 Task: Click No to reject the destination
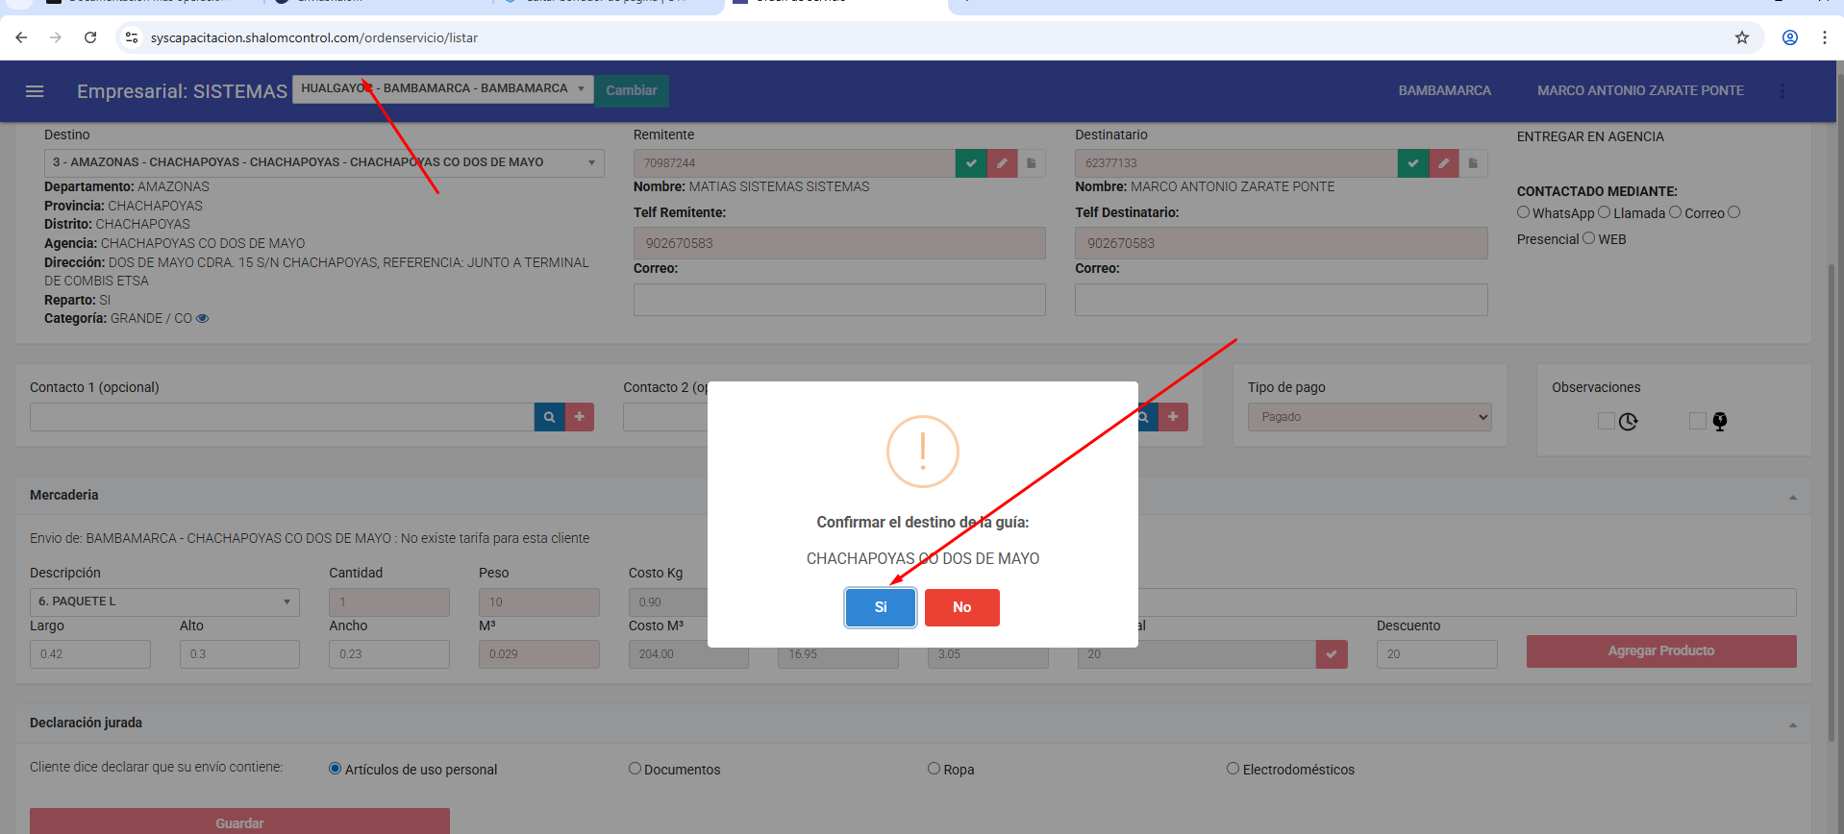[961, 607]
